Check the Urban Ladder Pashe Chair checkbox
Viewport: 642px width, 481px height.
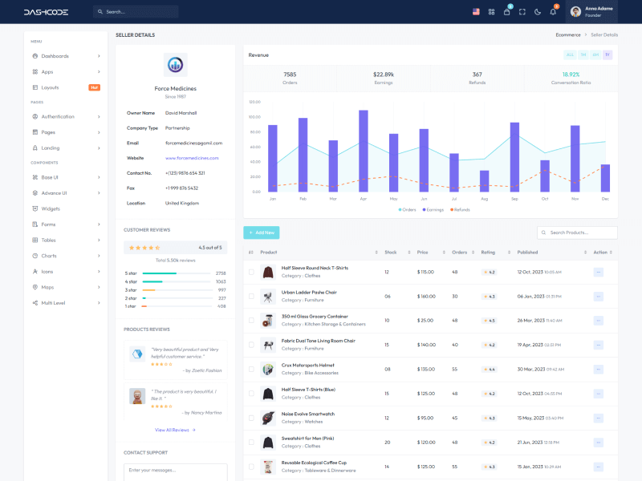coord(251,296)
